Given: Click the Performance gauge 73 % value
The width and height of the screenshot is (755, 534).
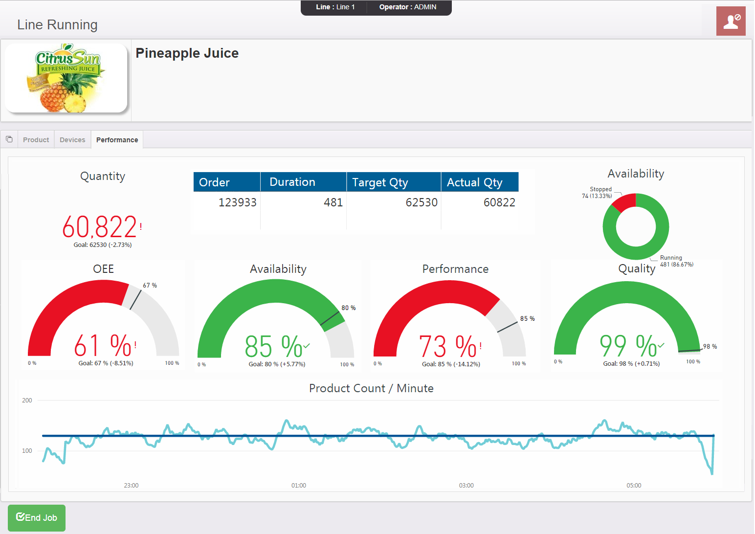Looking at the screenshot, I should coord(448,347).
